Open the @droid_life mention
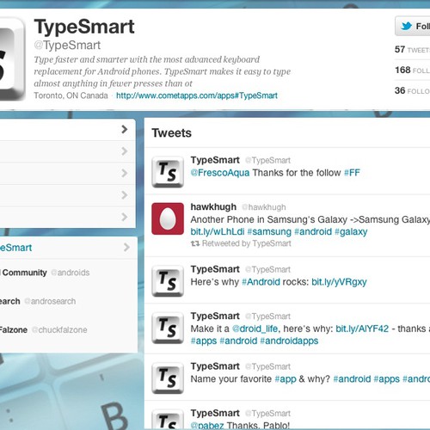This screenshot has width=430, height=430. coord(255,329)
